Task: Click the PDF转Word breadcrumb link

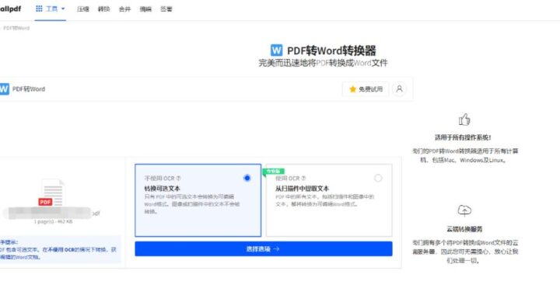Action: click(16, 28)
